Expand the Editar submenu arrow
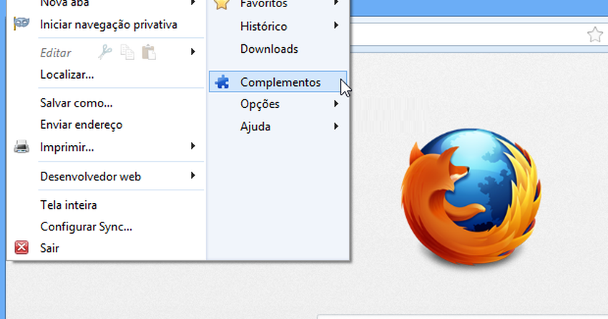Viewport: 608px width, 319px height. coord(192,51)
